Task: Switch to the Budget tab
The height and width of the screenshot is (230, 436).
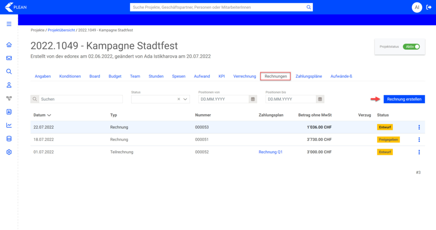Action: tap(115, 76)
